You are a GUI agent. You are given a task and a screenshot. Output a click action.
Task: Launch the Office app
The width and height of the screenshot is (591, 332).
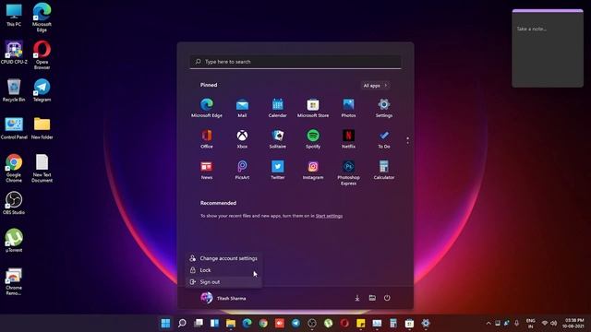point(207,138)
